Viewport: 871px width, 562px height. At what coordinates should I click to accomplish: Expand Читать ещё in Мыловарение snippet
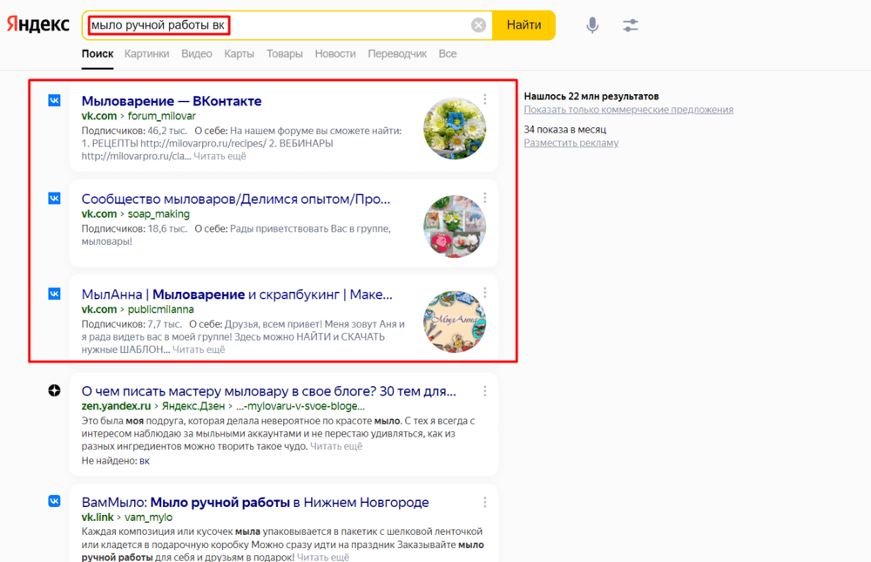click(219, 156)
